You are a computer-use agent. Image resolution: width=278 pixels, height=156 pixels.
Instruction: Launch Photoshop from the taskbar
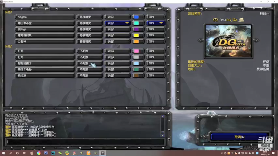point(46,153)
